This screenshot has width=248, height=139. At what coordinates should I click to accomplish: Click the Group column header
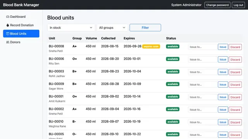coord(77,38)
